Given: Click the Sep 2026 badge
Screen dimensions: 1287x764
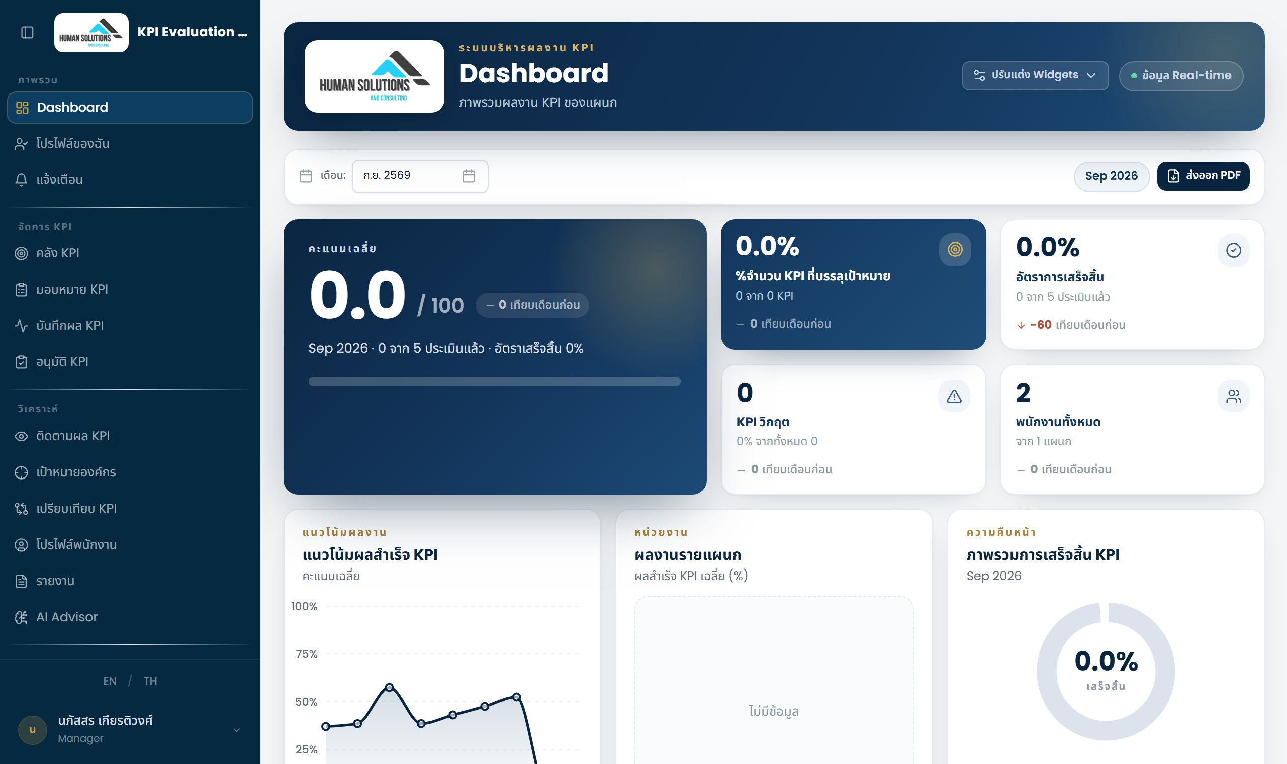Looking at the screenshot, I should [1112, 176].
